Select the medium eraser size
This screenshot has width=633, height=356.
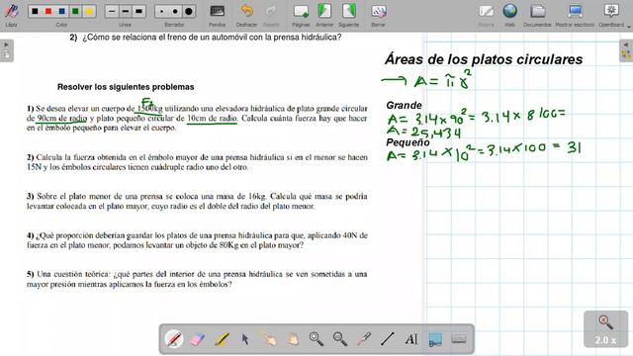pos(175,11)
